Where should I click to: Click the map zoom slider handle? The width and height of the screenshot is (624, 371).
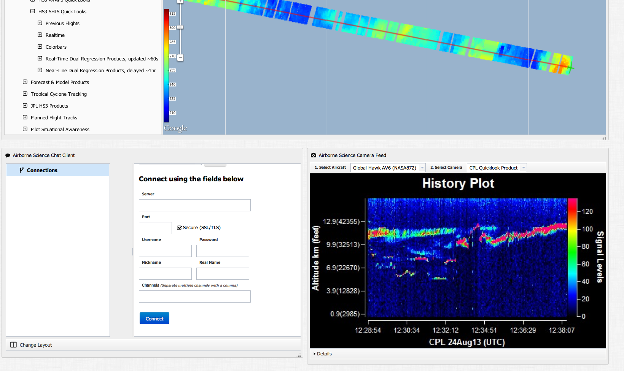pyautogui.click(x=180, y=27)
